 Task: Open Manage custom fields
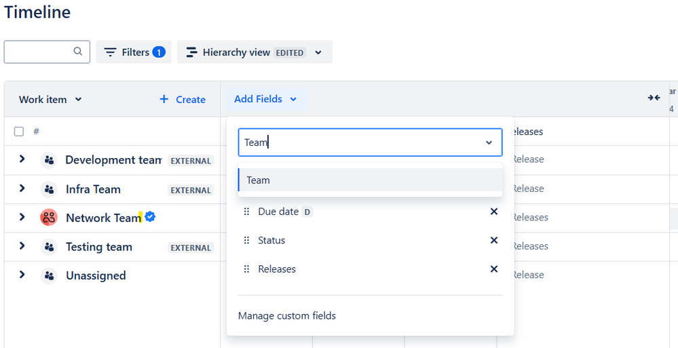(x=287, y=315)
